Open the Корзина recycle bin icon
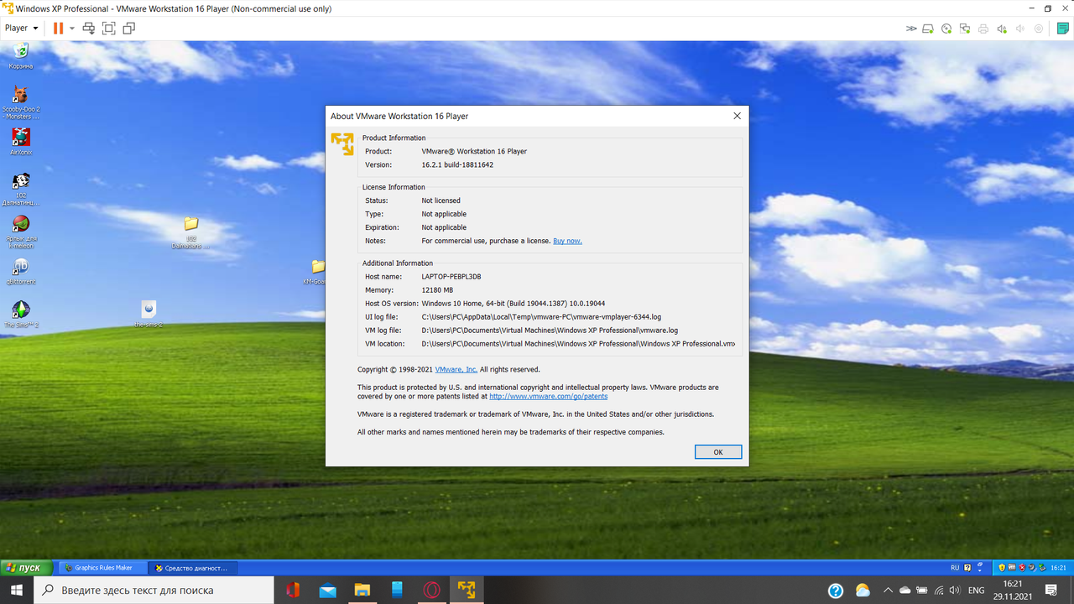This screenshot has height=604, width=1074. pyautogui.click(x=21, y=55)
